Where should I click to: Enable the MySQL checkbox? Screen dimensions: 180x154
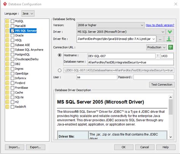[x=13, y=21]
